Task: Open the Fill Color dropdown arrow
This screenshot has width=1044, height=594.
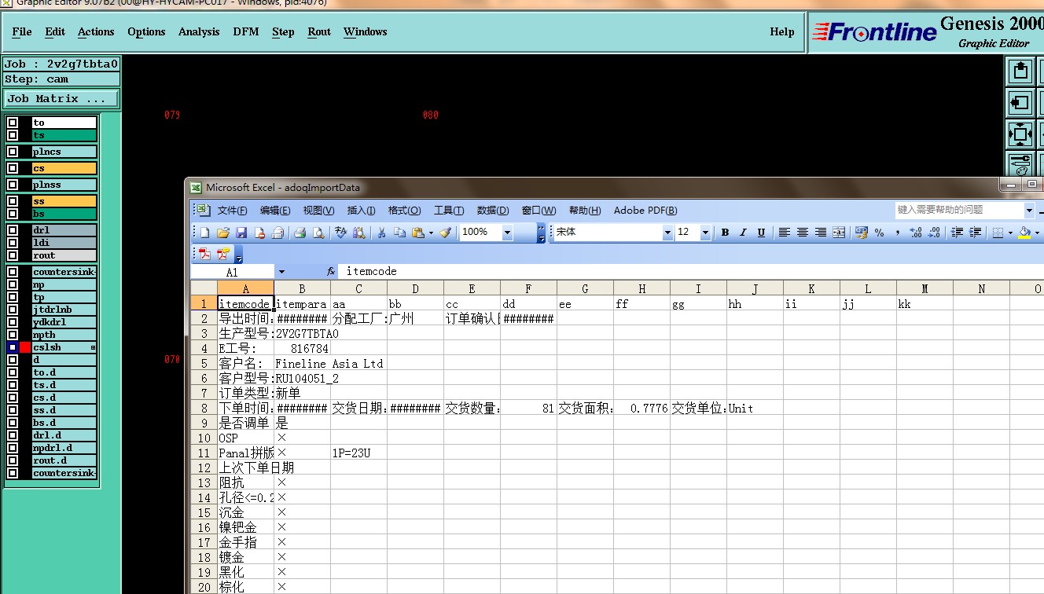Action: (1038, 233)
